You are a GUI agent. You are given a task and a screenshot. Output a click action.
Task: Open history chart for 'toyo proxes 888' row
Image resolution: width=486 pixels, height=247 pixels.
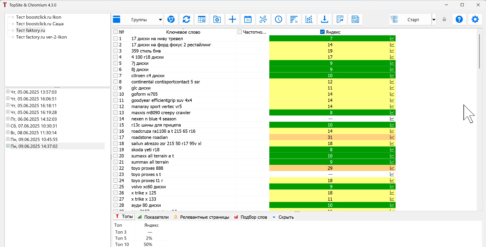[392, 168]
